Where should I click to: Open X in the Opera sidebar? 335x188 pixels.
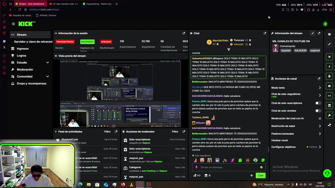pyautogui.click(x=4, y=47)
